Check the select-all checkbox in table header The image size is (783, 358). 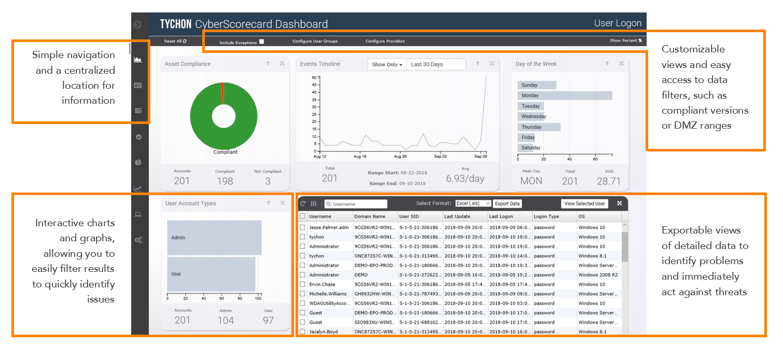[x=303, y=216]
